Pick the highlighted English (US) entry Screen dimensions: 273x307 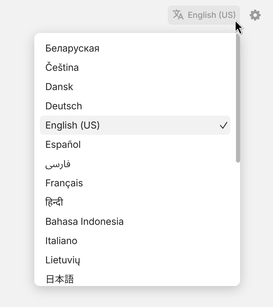tap(73, 125)
